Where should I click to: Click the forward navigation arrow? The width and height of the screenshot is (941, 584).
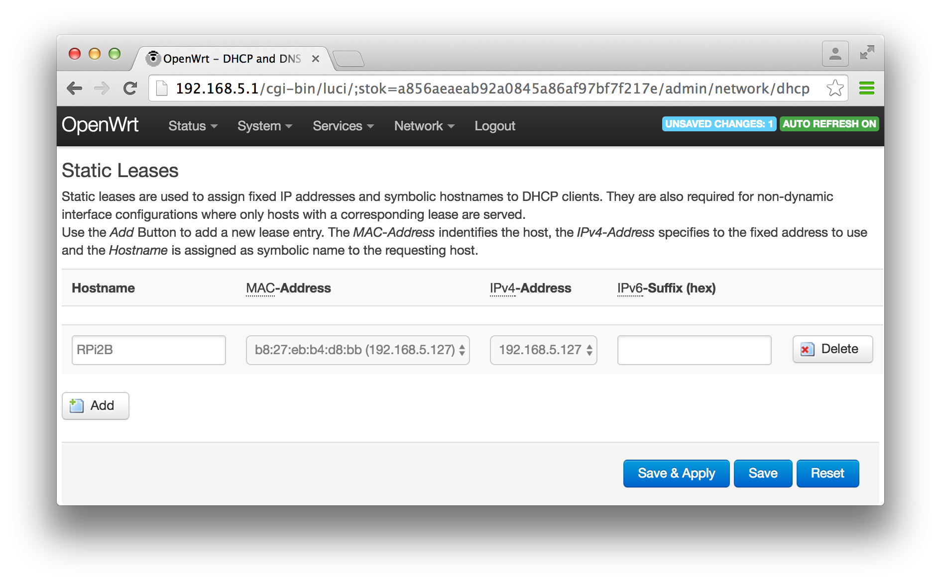point(102,89)
